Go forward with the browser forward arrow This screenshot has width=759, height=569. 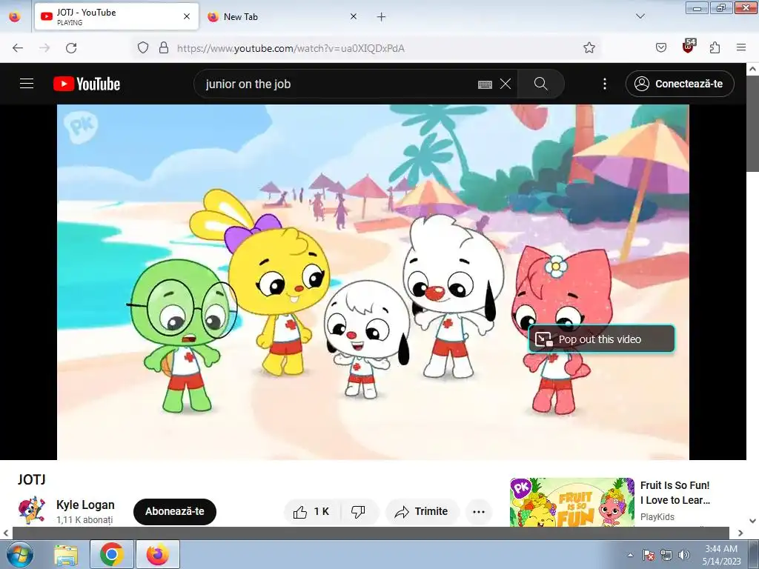point(44,47)
